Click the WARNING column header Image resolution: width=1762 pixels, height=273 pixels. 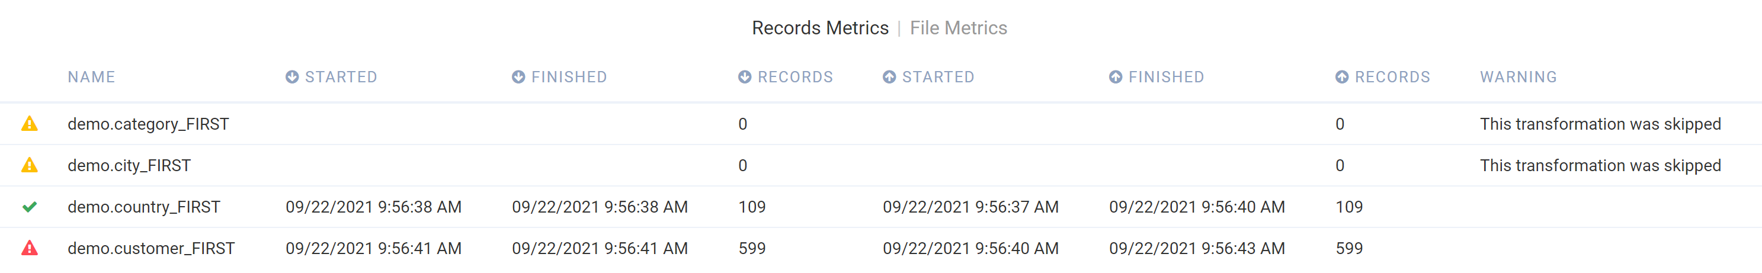click(x=1518, y=78)
